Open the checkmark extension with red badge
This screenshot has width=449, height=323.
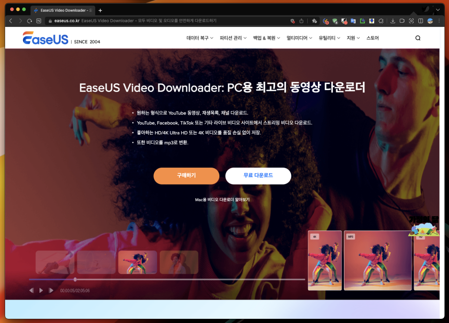(325, 21)
